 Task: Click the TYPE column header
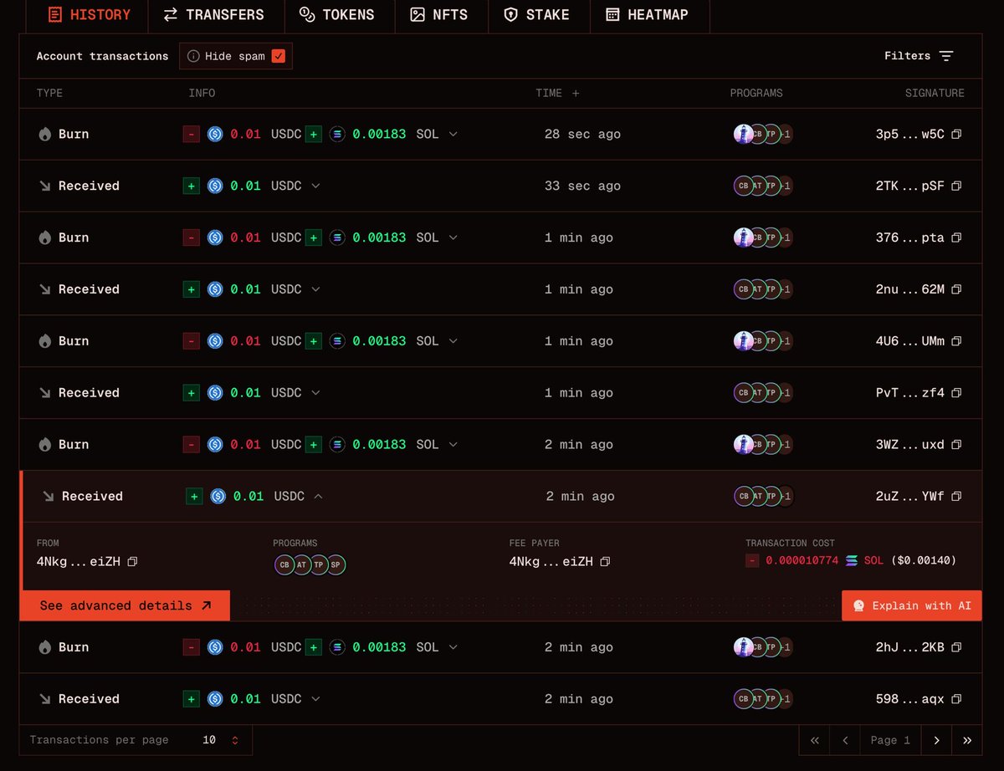click(49, 93)
